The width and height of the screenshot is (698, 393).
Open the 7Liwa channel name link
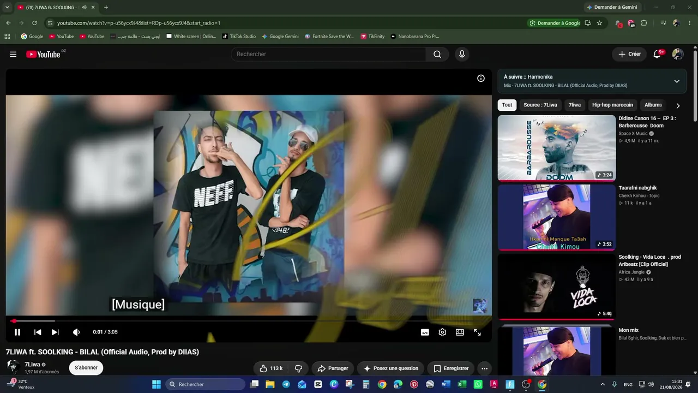coord(32,364)
